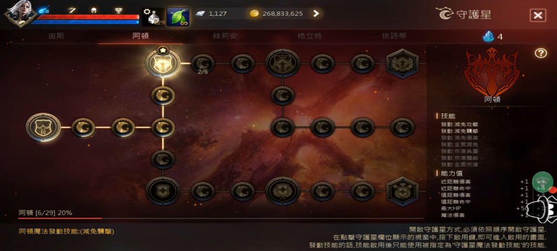Select the dark crowned shield node in top row
Screen dimensions: 557x251
tap(283, 63)
